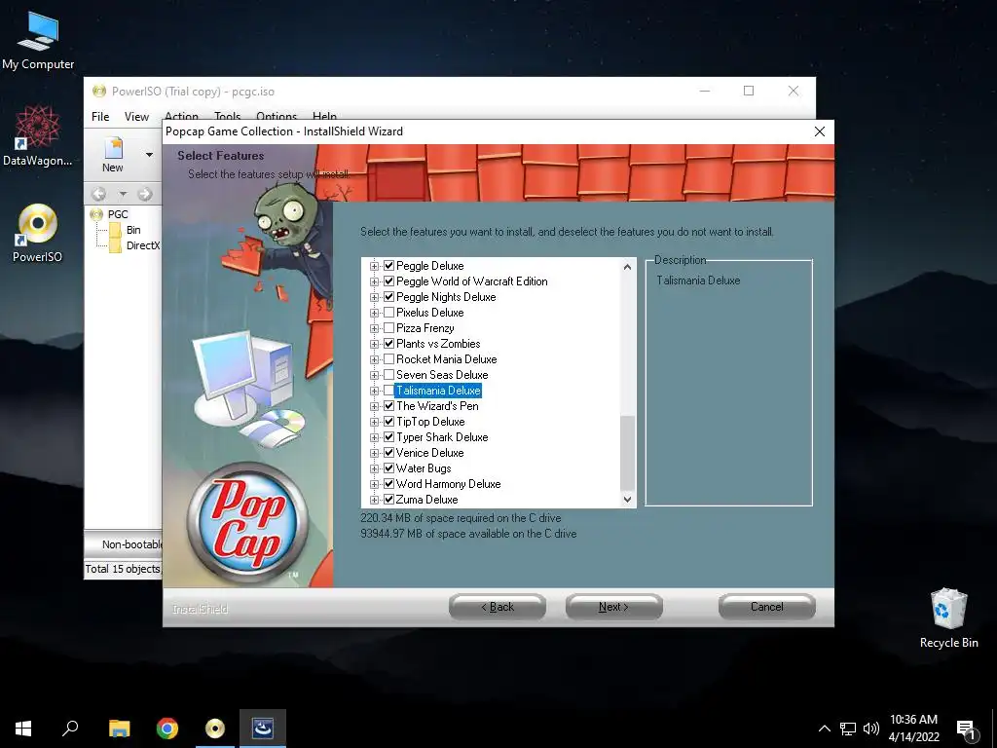Viewport: 997px width, 748px height.
Task: Switch to PowerISO taskbar icon
Action: click(215, 729)
